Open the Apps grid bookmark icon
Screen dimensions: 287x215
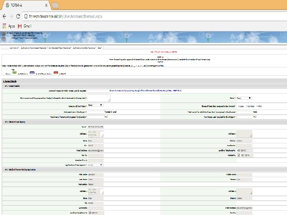4,26
